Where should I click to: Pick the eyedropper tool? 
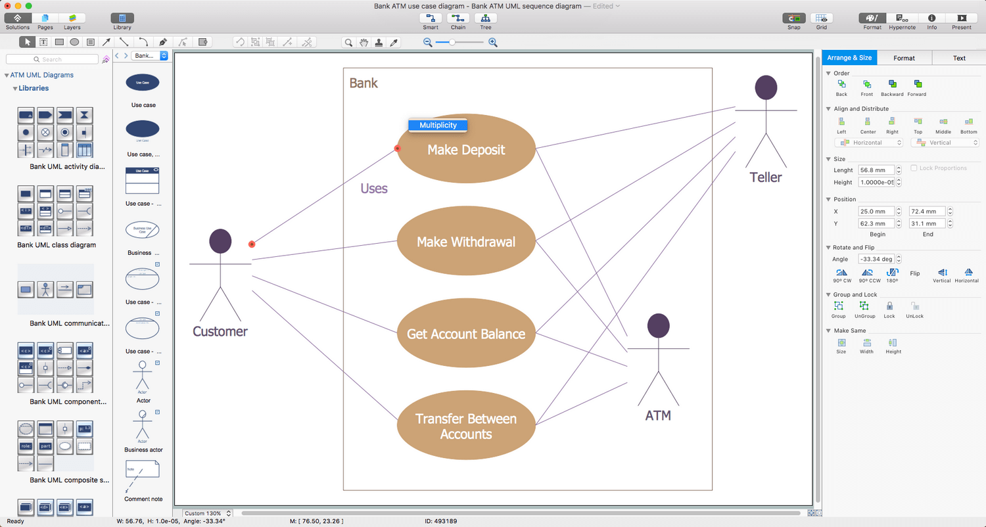pyautogui.click(x=394, y=42)
